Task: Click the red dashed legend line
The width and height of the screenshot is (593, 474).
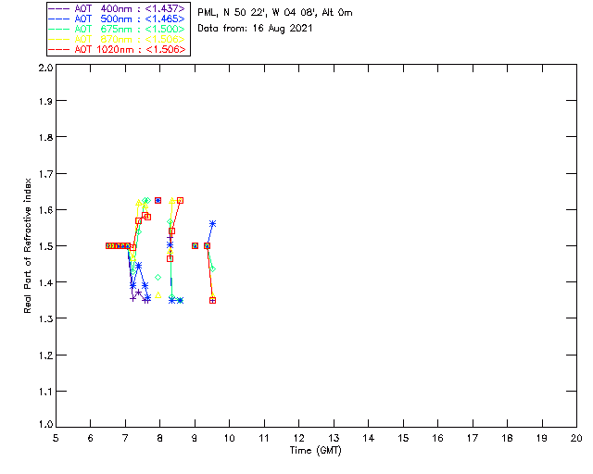Action: (x=59, y=49)
